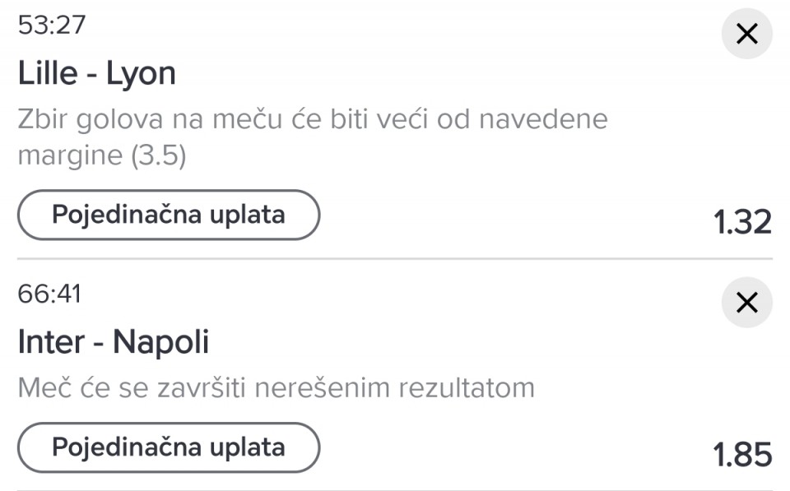Click the 'Zbir golova na meču' description line
Screen dimensions: 790x491
click(313, 120)
